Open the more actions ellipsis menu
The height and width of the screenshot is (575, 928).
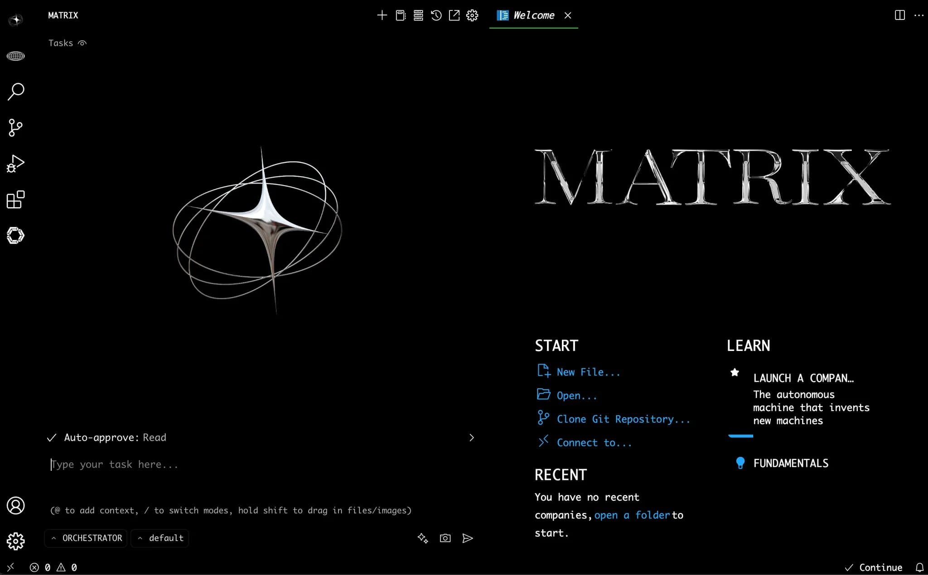tap(919, 15)
